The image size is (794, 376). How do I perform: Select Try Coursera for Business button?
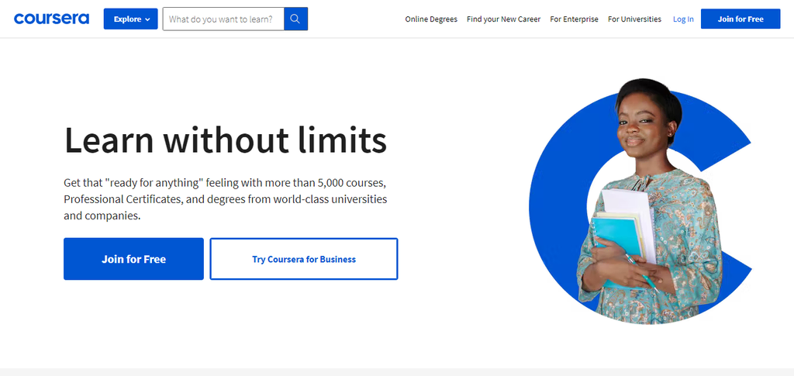pyautogui.click(x=304, y=259)
